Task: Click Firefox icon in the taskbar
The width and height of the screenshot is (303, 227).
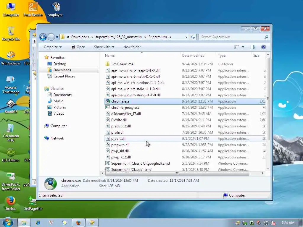Action: pos(78,223)
